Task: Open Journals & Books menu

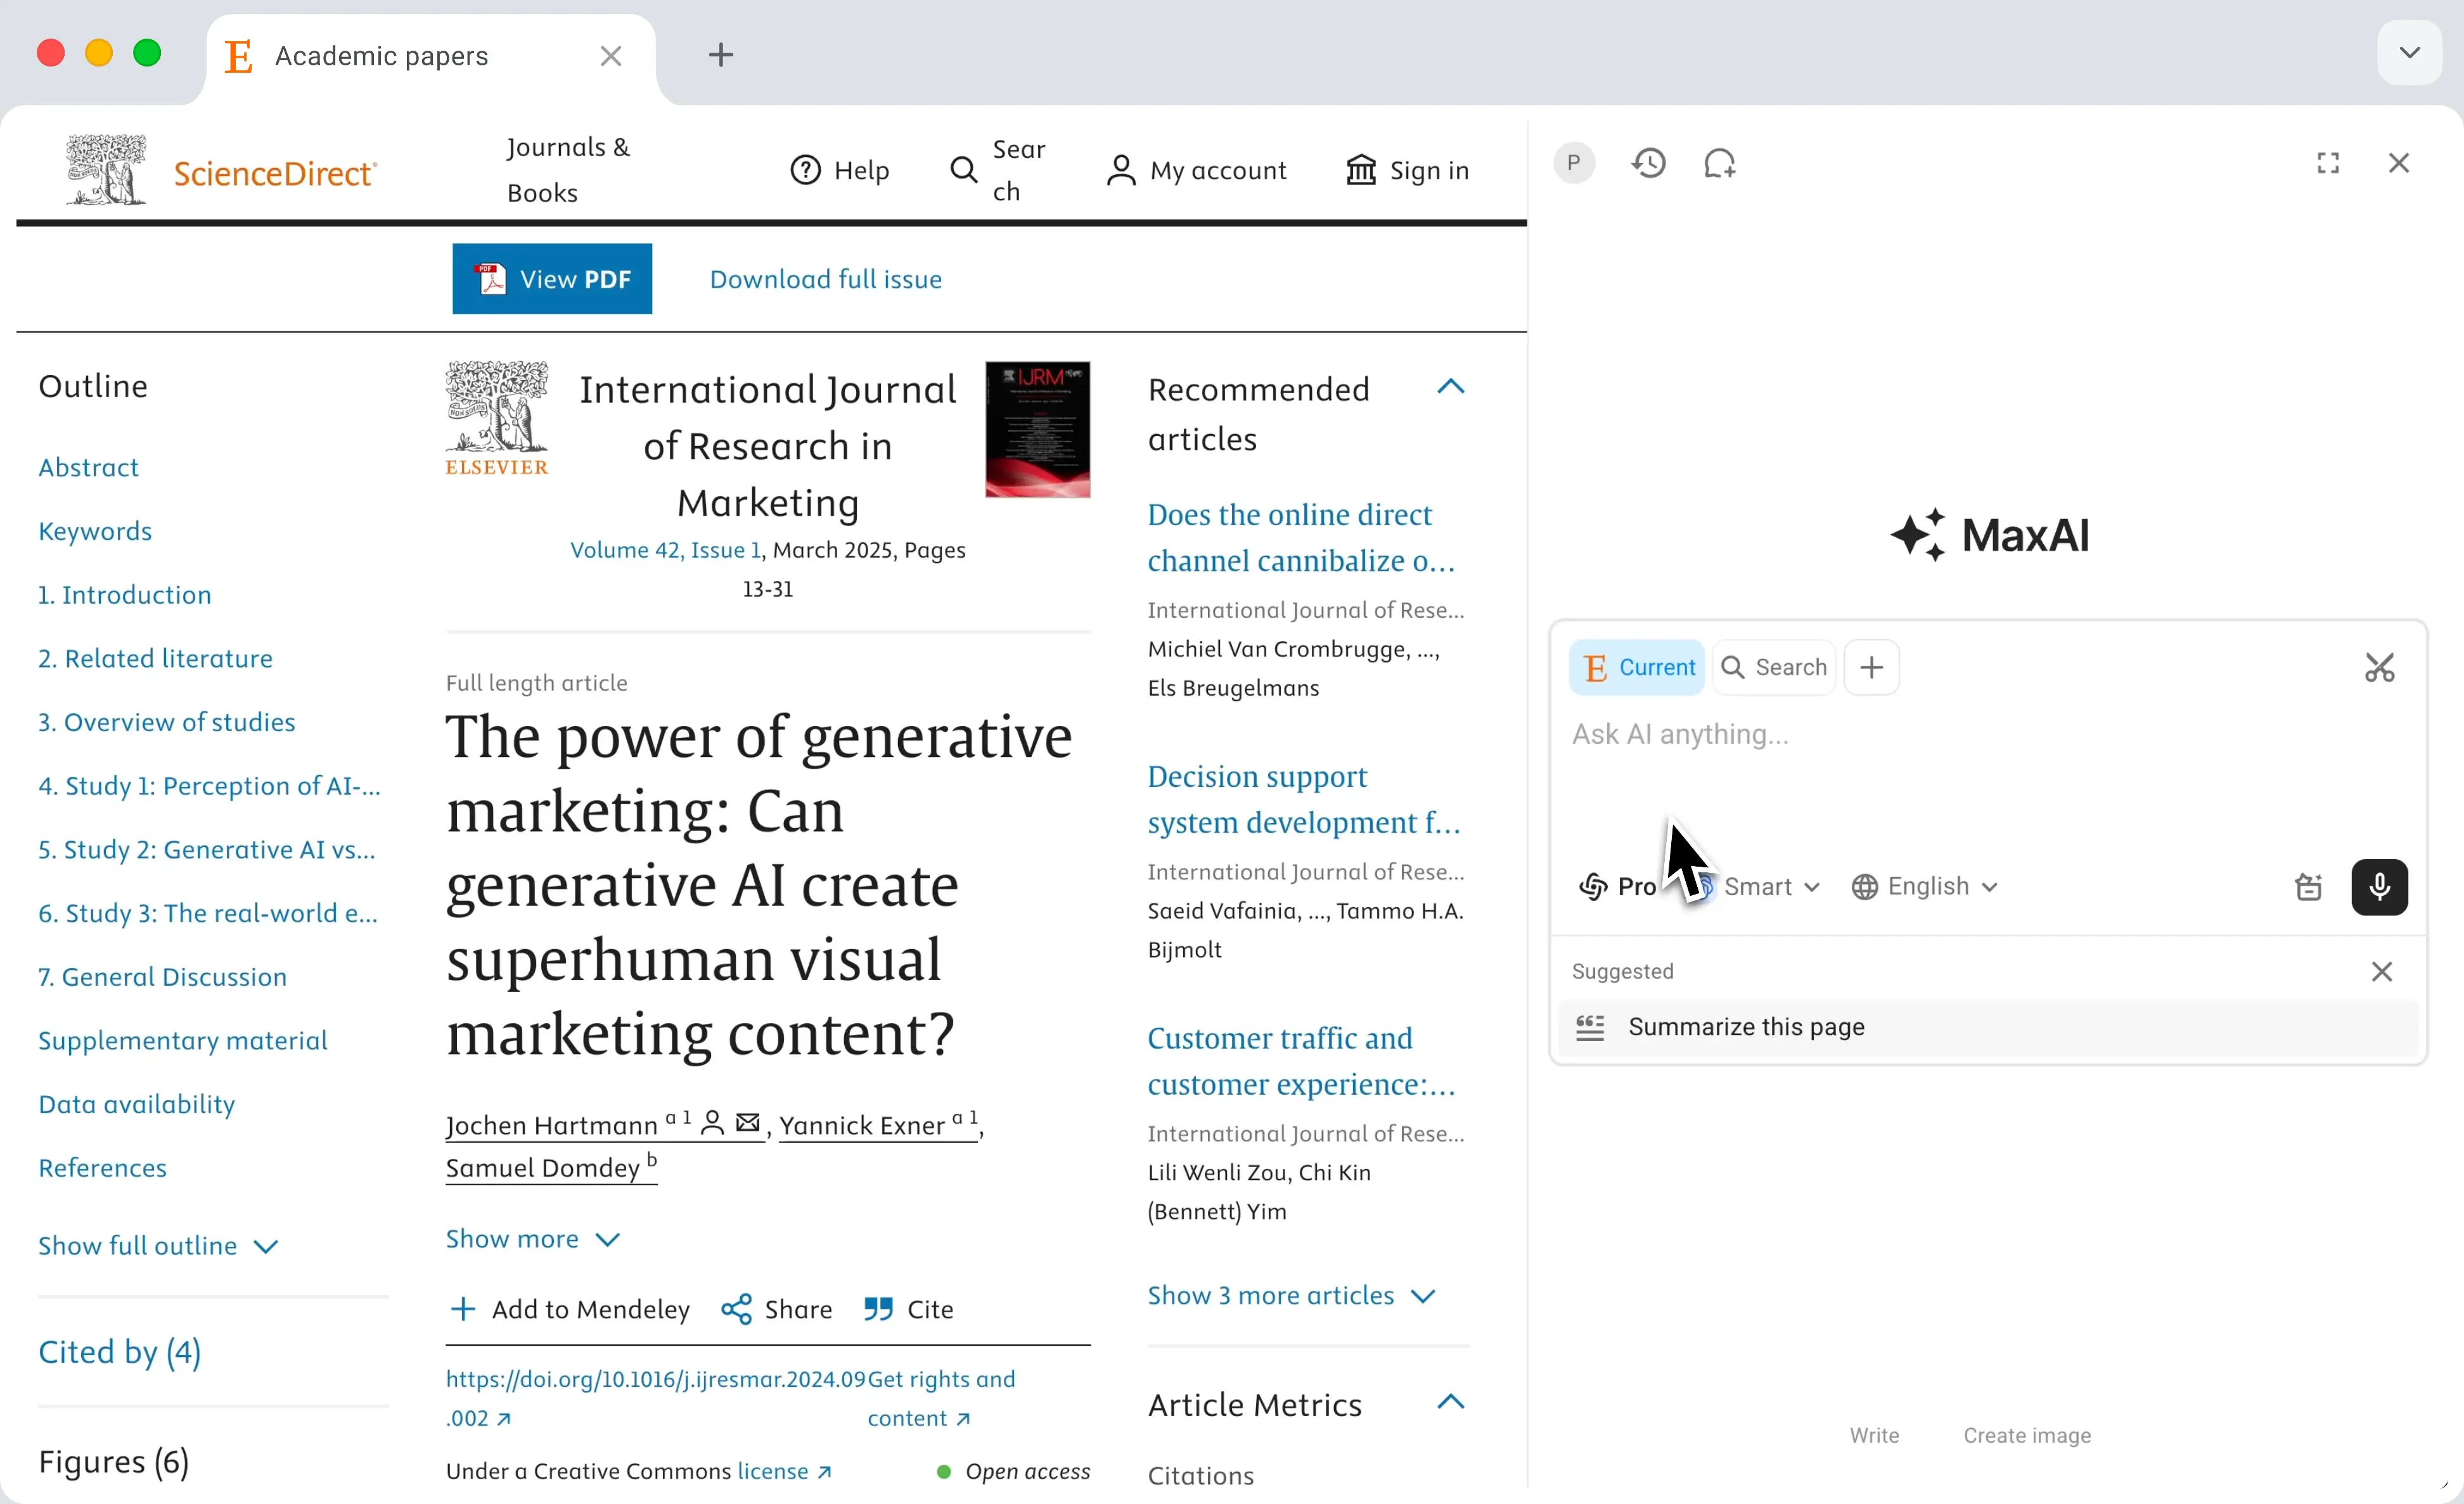Action: (568, 170)
